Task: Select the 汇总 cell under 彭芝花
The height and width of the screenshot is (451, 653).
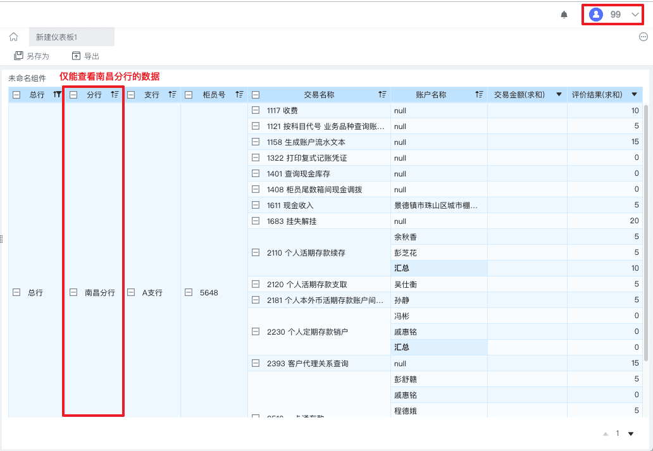Action: [439, 268]
